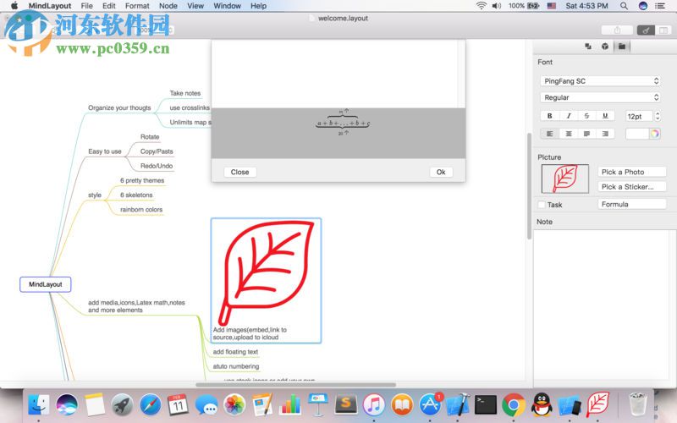
Task: Open the color wheel picker
Action: point(654,134)
